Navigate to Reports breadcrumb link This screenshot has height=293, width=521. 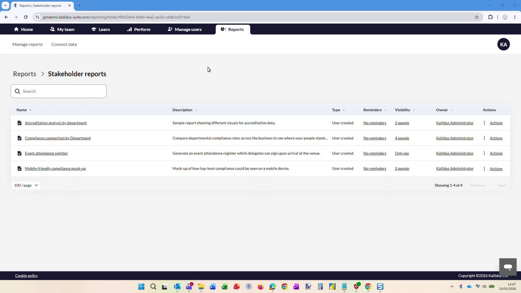click(24, 74)
